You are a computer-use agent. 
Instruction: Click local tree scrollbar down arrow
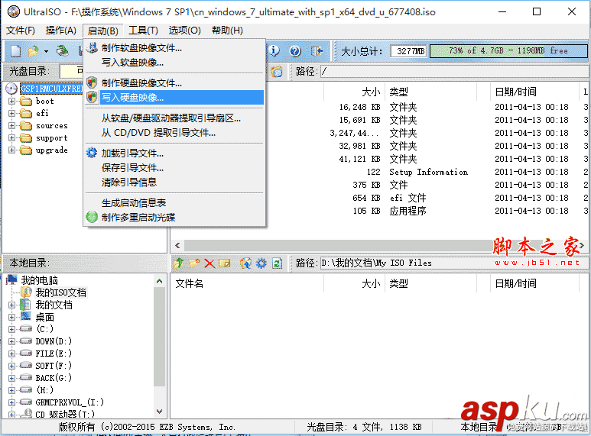(x=160, y=411)
